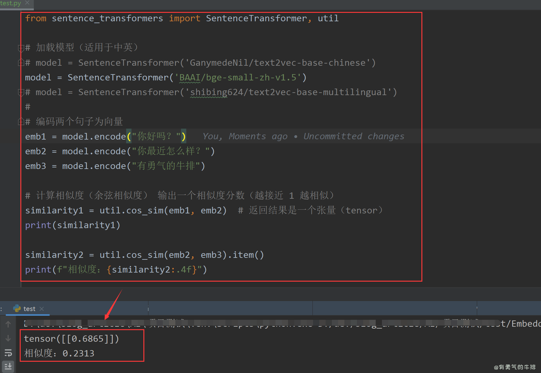Click the tensor([[0.6865]]) output line

71,339
